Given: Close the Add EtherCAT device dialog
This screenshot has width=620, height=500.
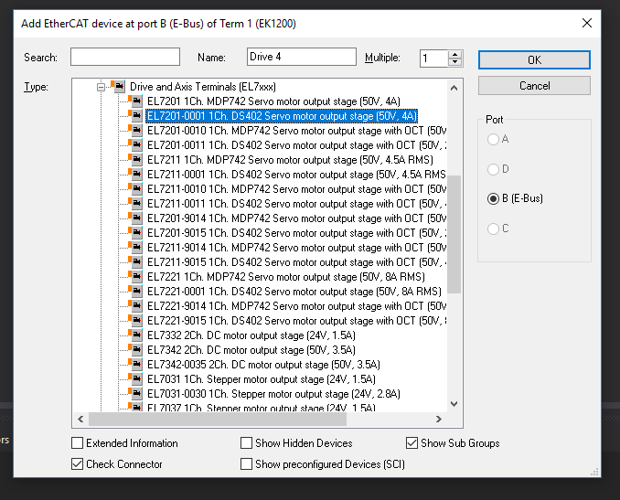Looking at the screenshot, I should point(587,23).
